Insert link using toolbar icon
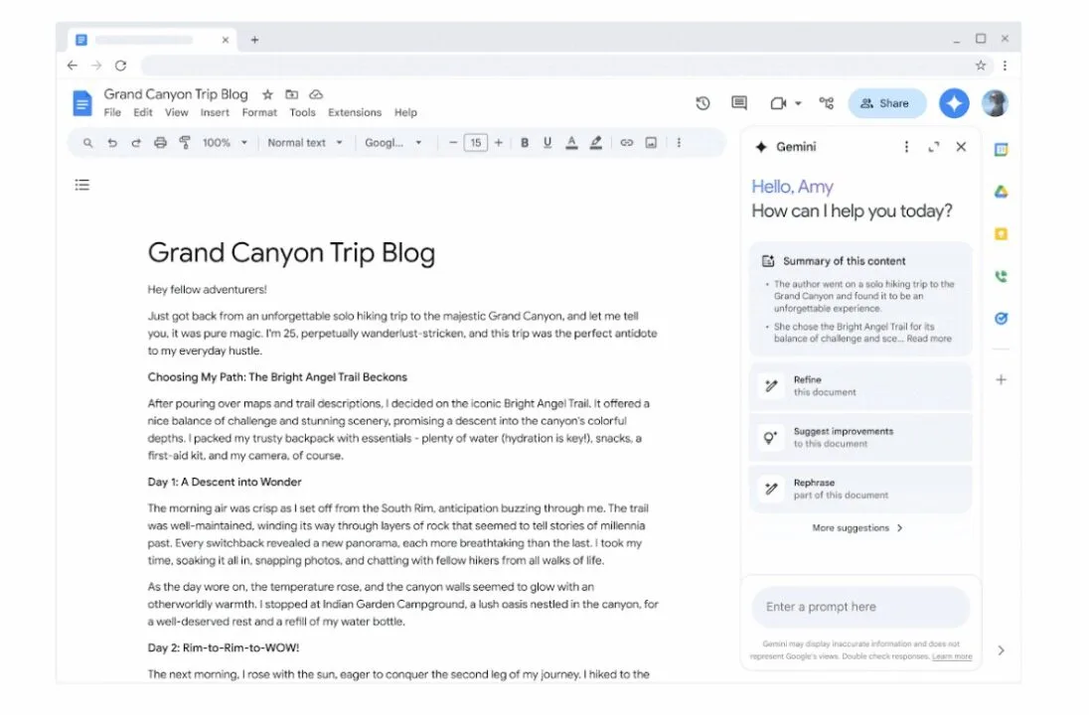The width and height of the screenshot is (1089, 715). (x=626, y=143)
